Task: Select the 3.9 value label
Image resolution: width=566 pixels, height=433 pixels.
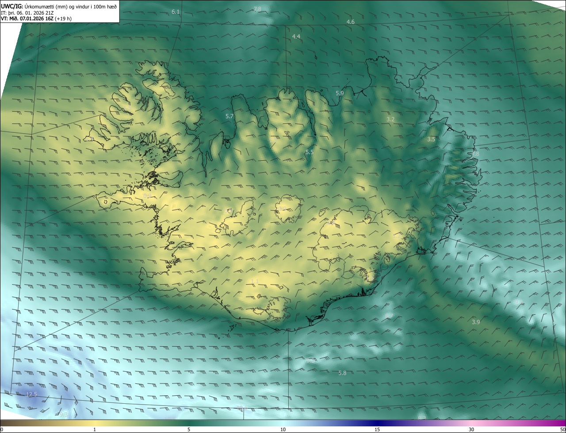Action: pos(476,322)
